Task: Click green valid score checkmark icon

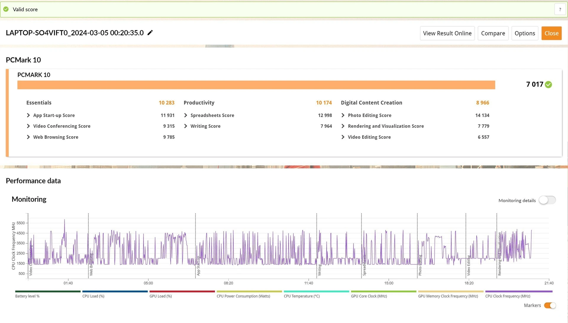Action: (6, 9)
